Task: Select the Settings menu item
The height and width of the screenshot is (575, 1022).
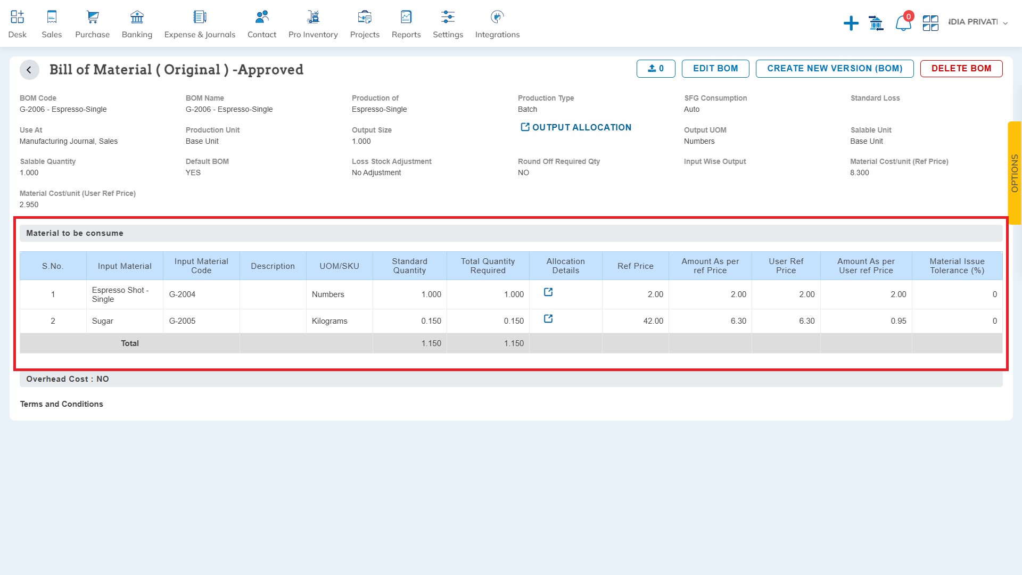Action: tap(447, 24)
